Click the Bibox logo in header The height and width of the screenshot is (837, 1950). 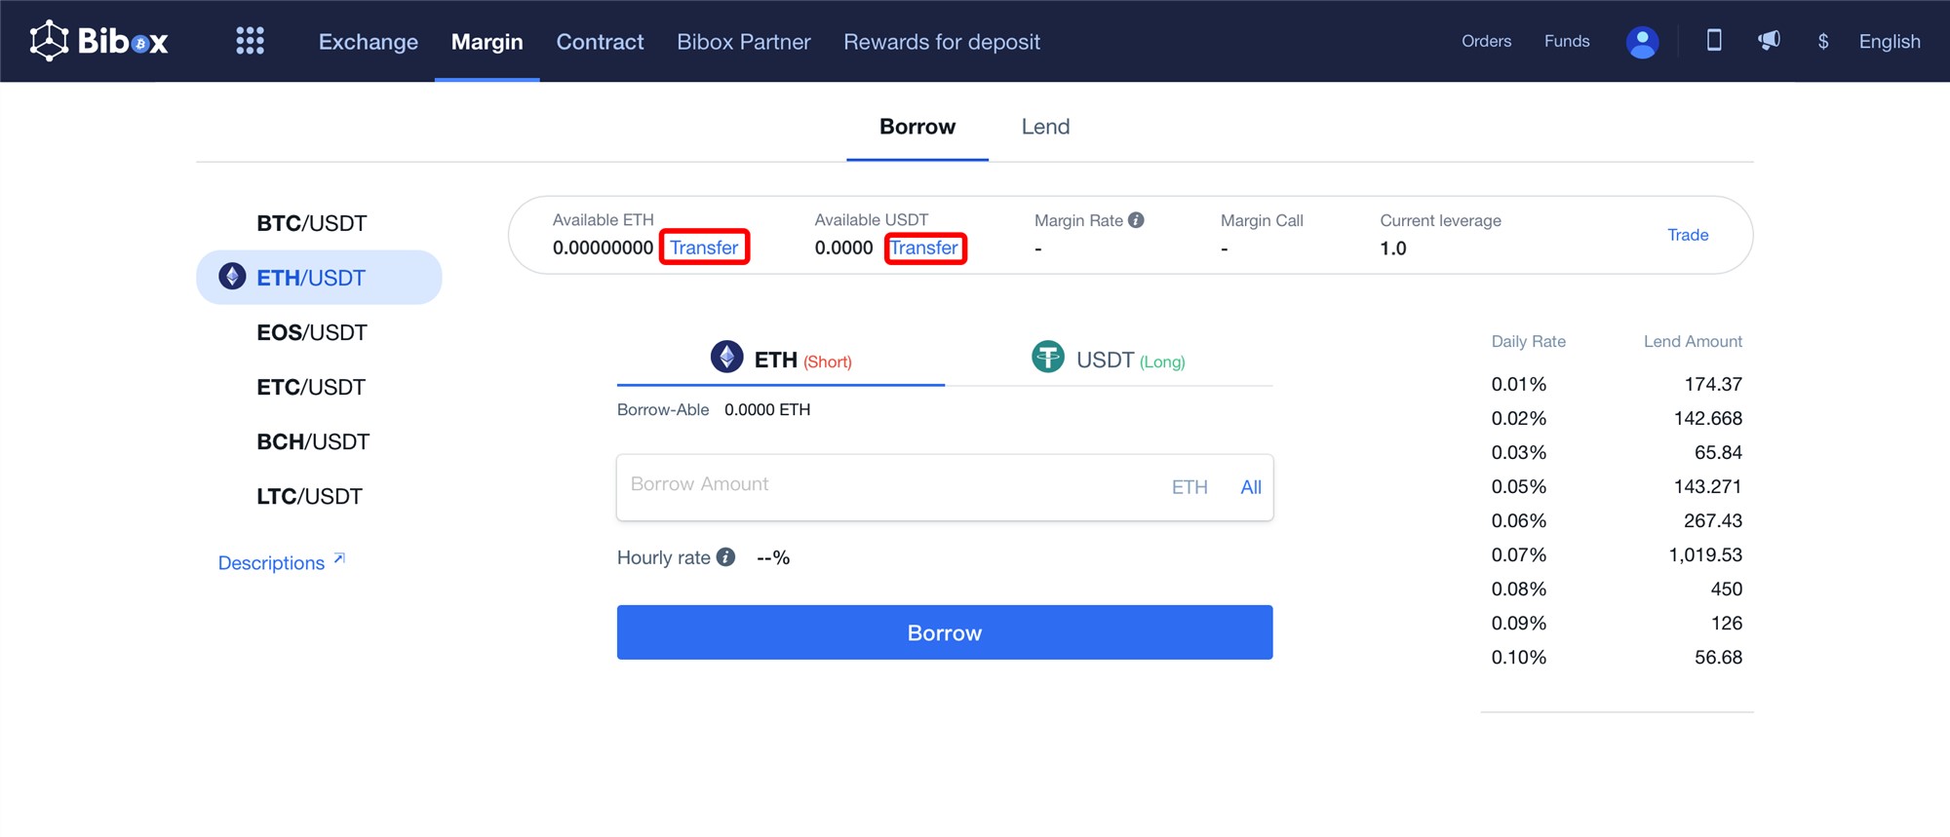tap(98, 41)
